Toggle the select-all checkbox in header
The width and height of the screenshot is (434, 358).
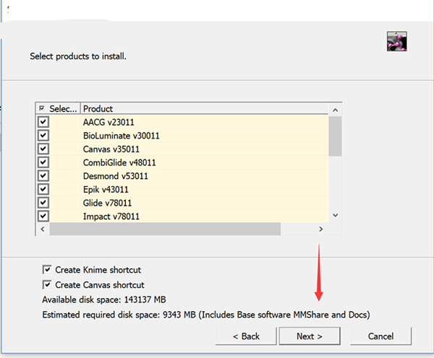point(43,109)
